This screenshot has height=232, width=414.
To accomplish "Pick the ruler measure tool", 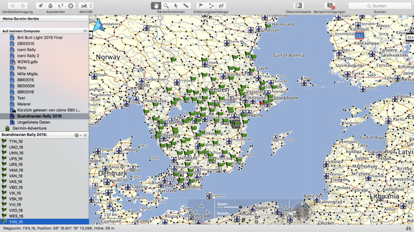I will coord(186,6).
